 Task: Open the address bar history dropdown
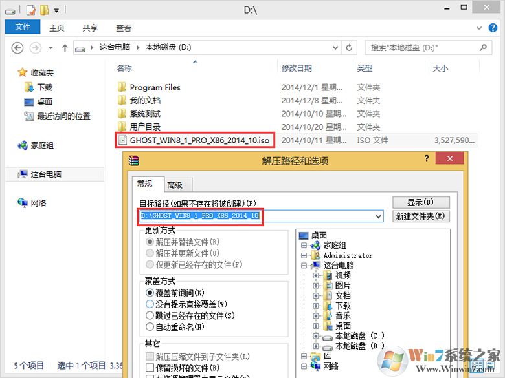(x=335, y=48)
